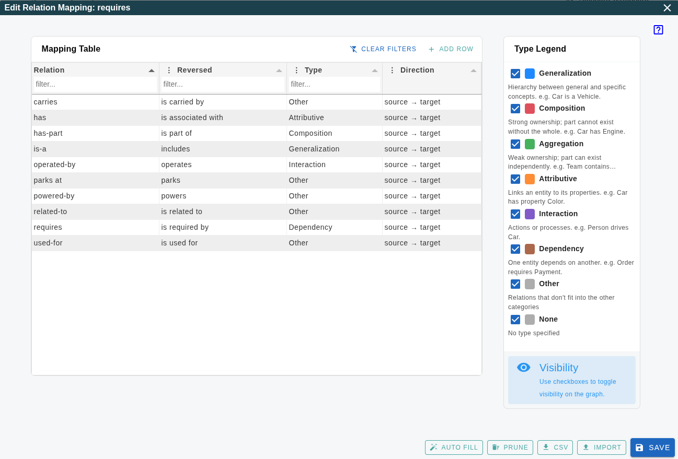
Task: Click the Clear Filters funnel icon
Action: (353, 49)
